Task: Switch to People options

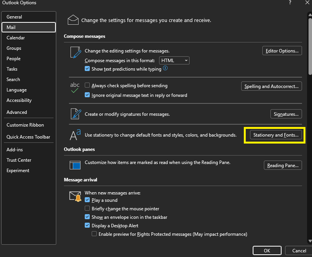Action: (x=29, y=59)
